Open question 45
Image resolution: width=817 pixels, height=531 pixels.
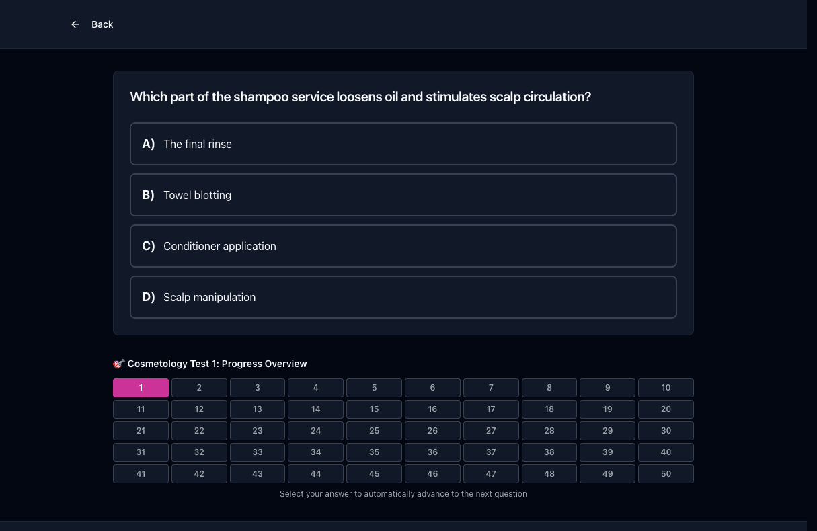(374, 474)
